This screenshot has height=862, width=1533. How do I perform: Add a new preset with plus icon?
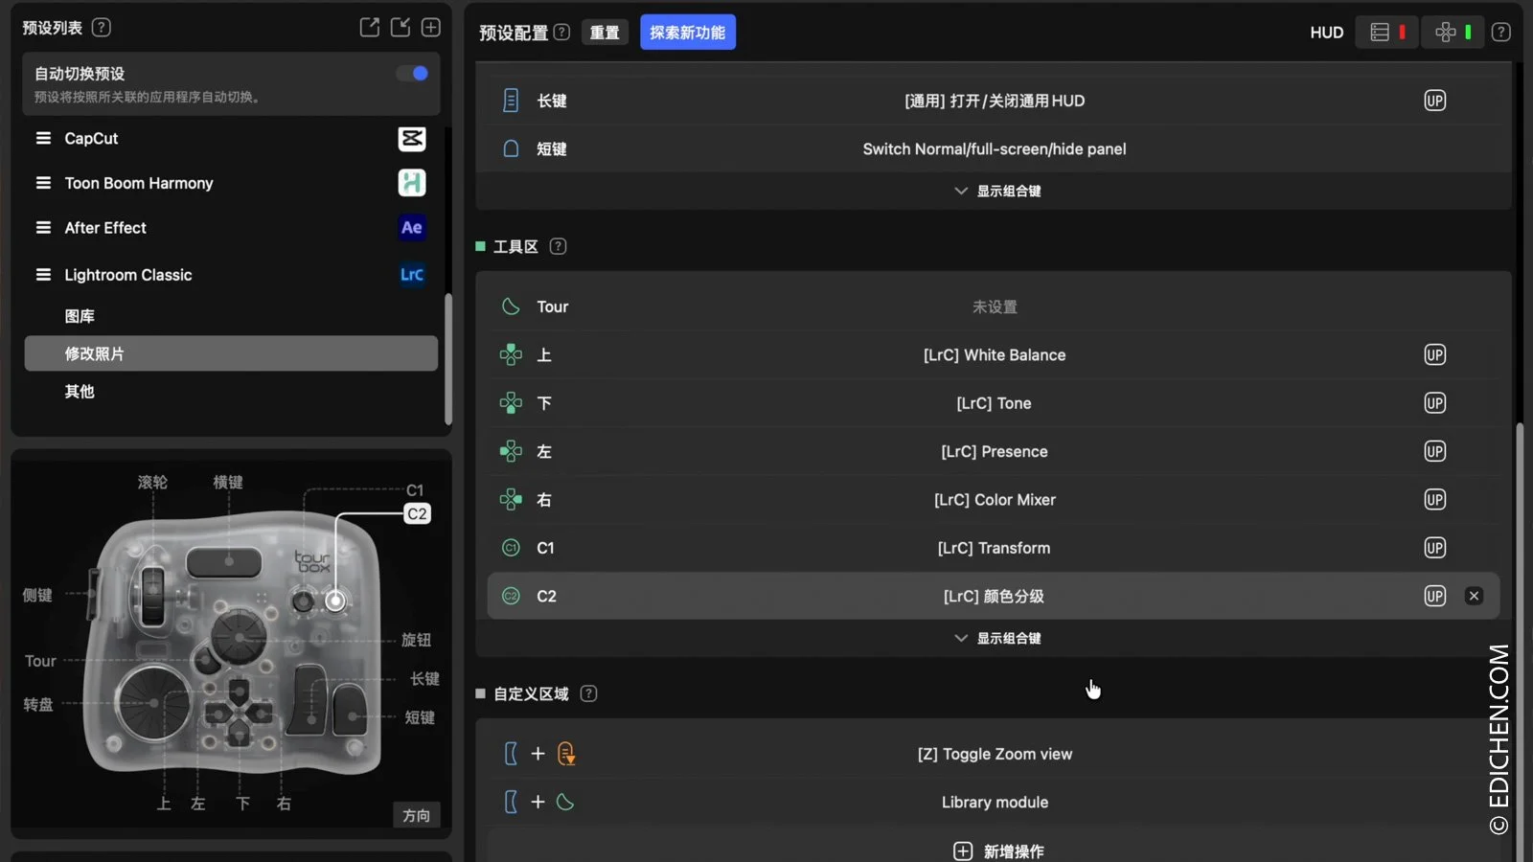point(431,28)
